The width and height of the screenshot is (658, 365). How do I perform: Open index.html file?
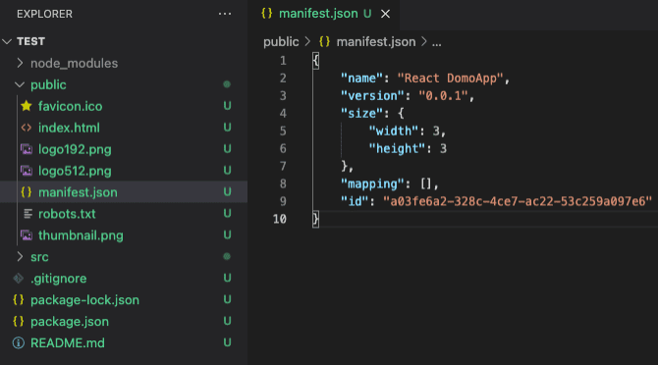pyautogui.click(x=69, y=128)
